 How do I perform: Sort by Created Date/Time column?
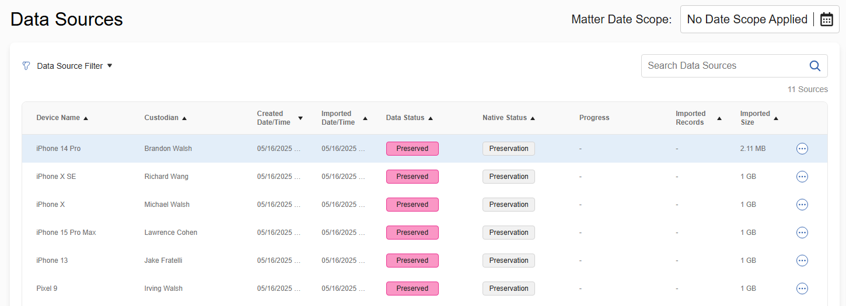coord(280,118)
